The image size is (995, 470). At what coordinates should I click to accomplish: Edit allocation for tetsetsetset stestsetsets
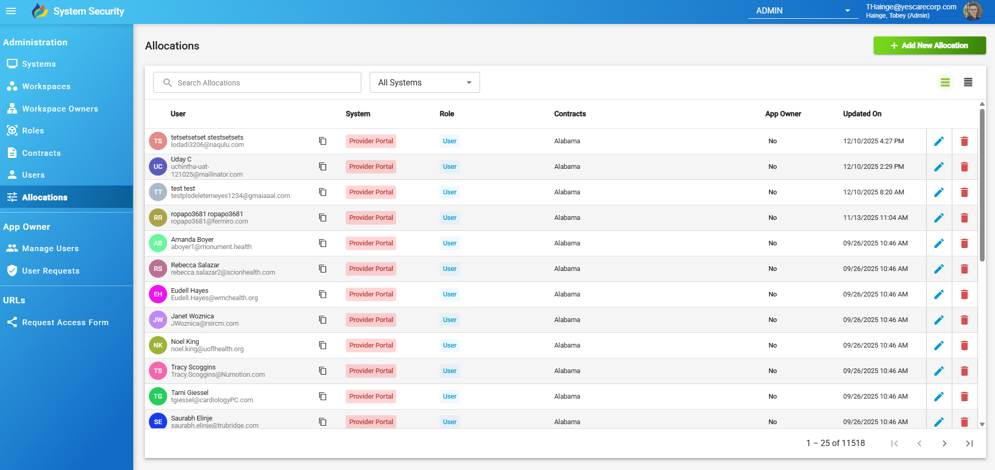tap(939, 141)
